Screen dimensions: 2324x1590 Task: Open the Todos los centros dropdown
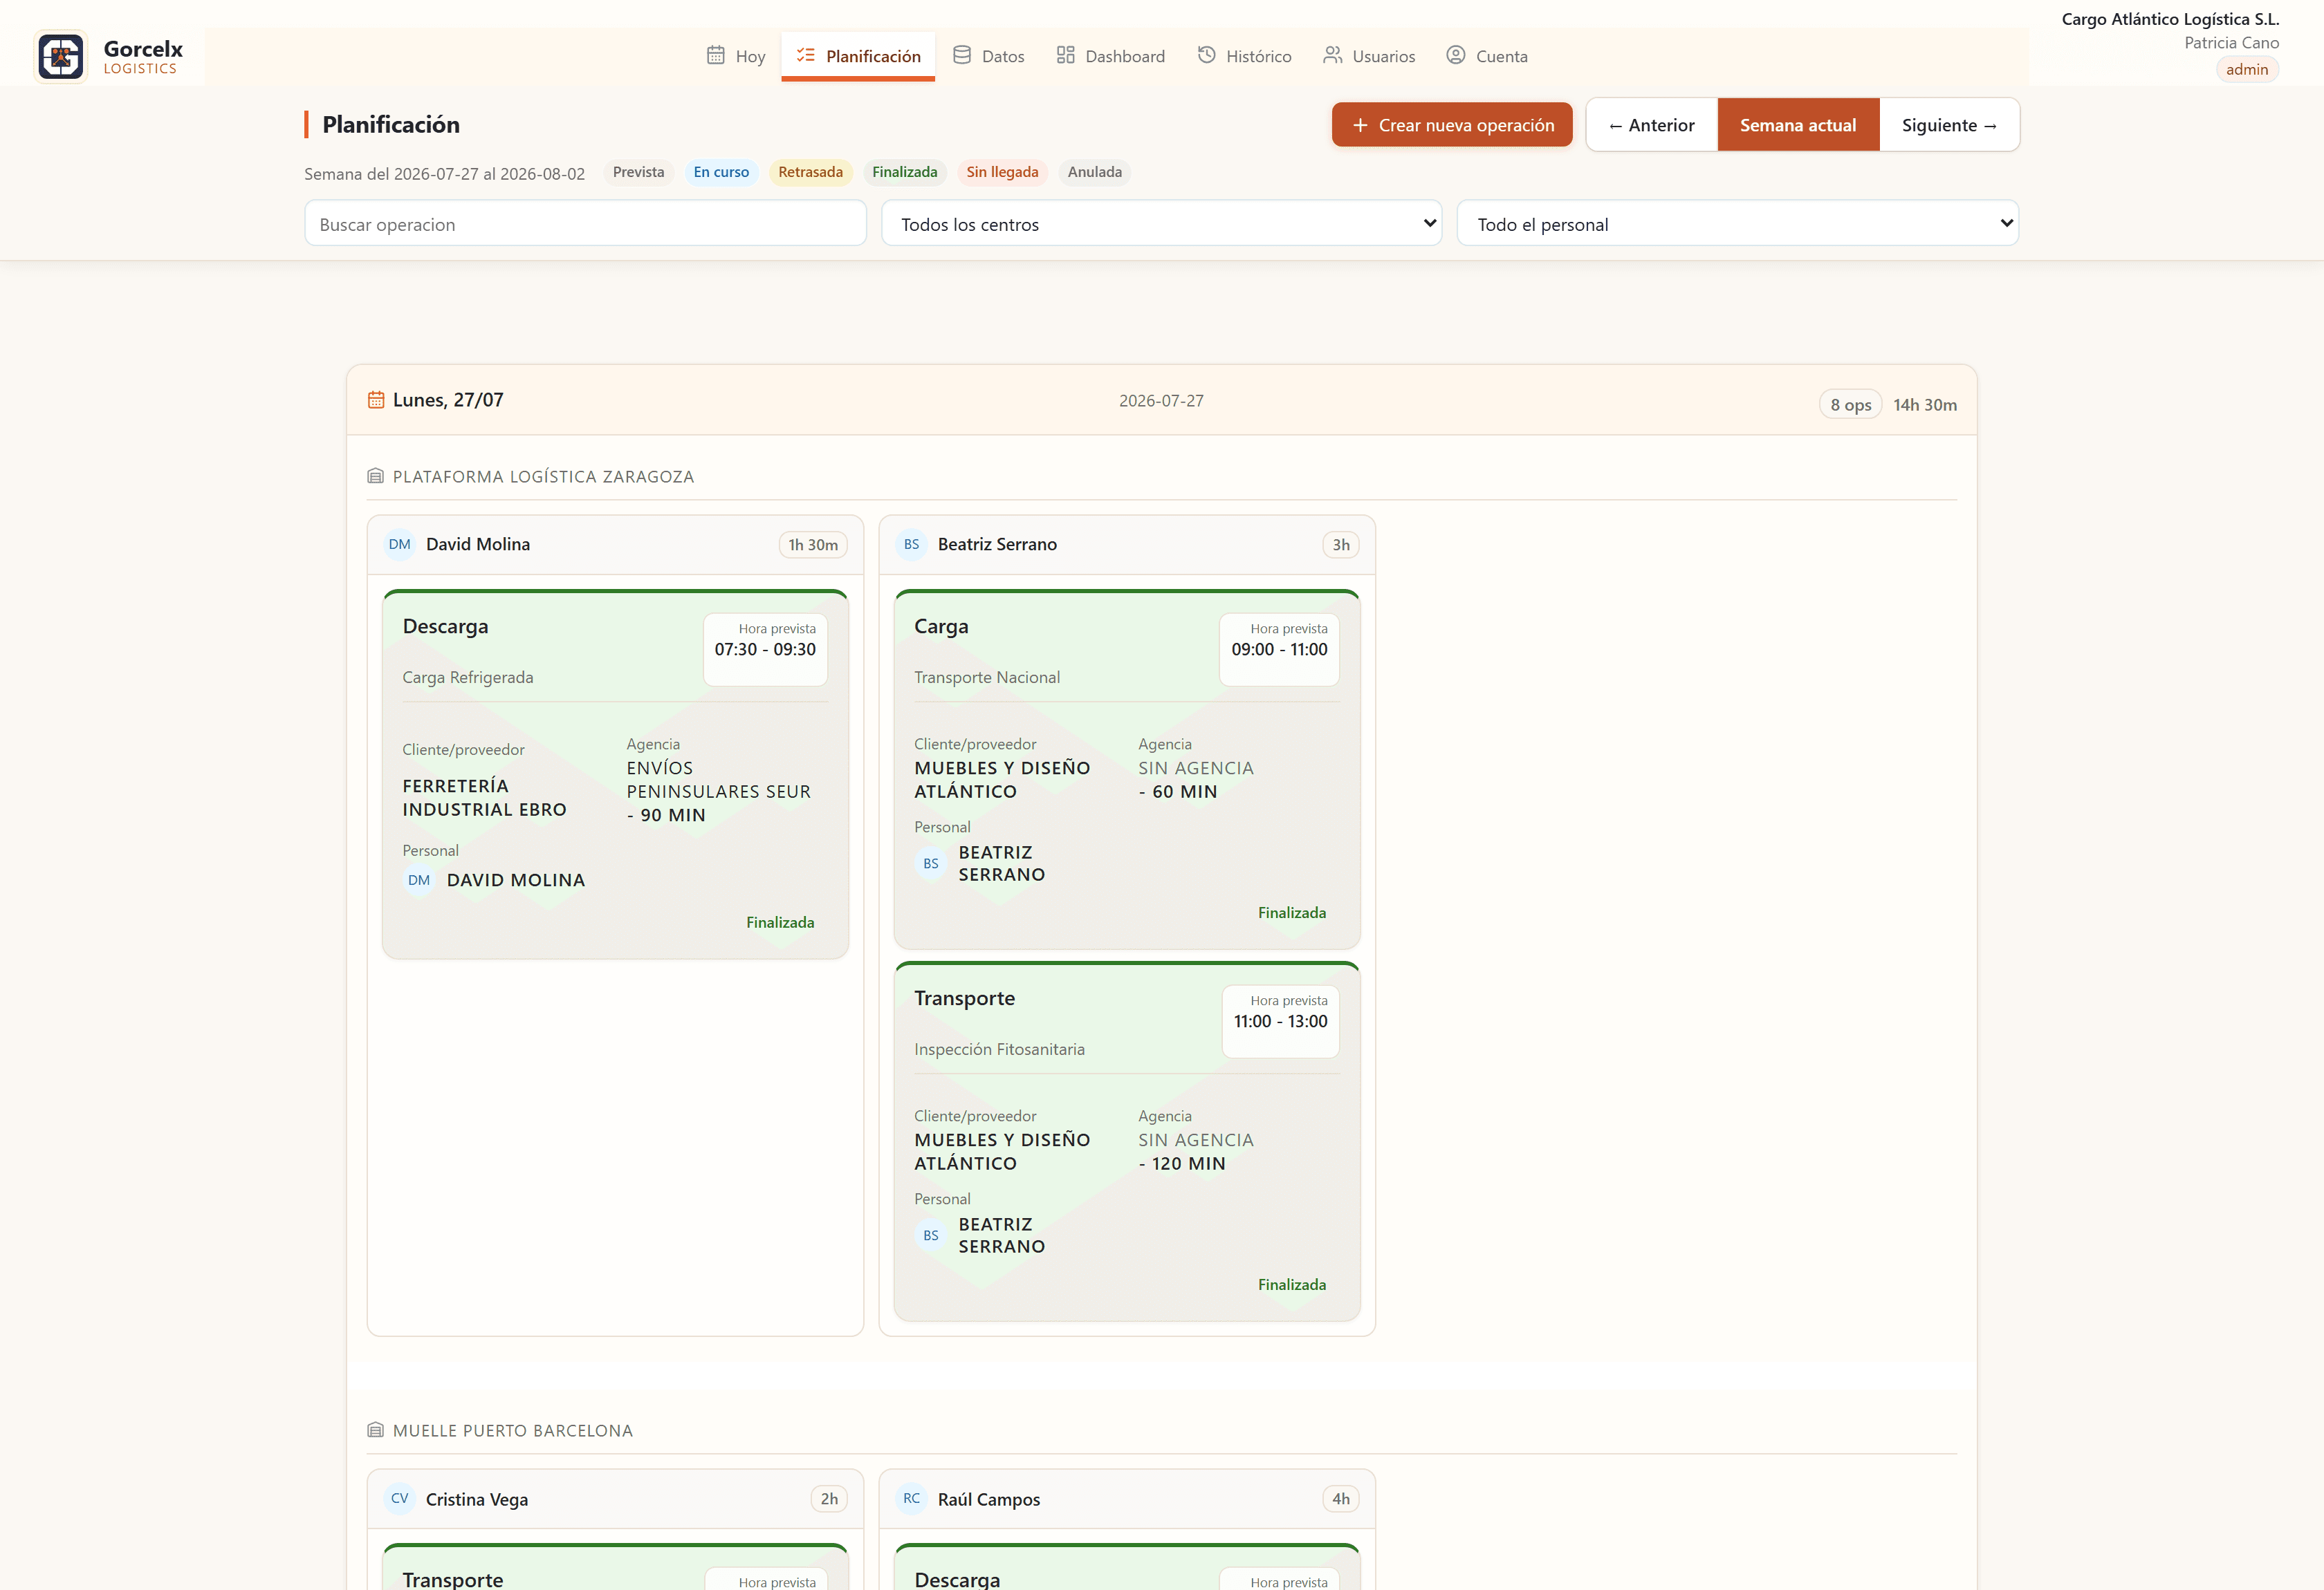click(1161, 224)
